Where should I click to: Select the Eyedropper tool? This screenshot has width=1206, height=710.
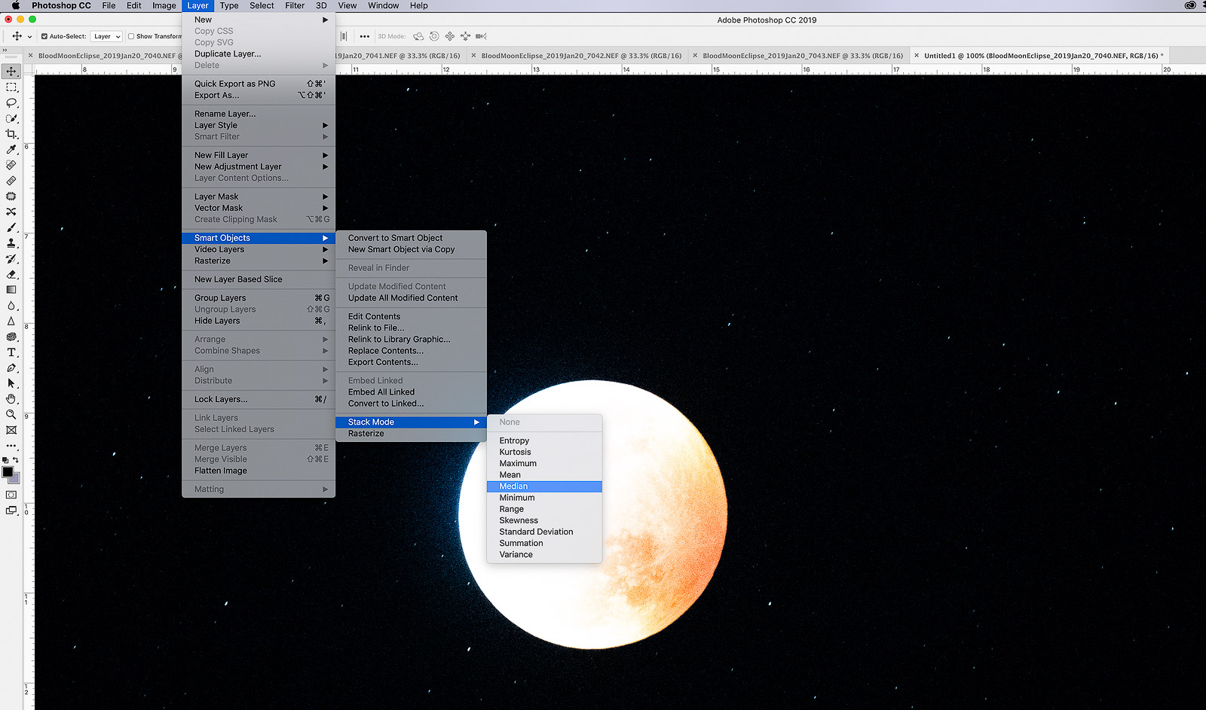[11, 148]
